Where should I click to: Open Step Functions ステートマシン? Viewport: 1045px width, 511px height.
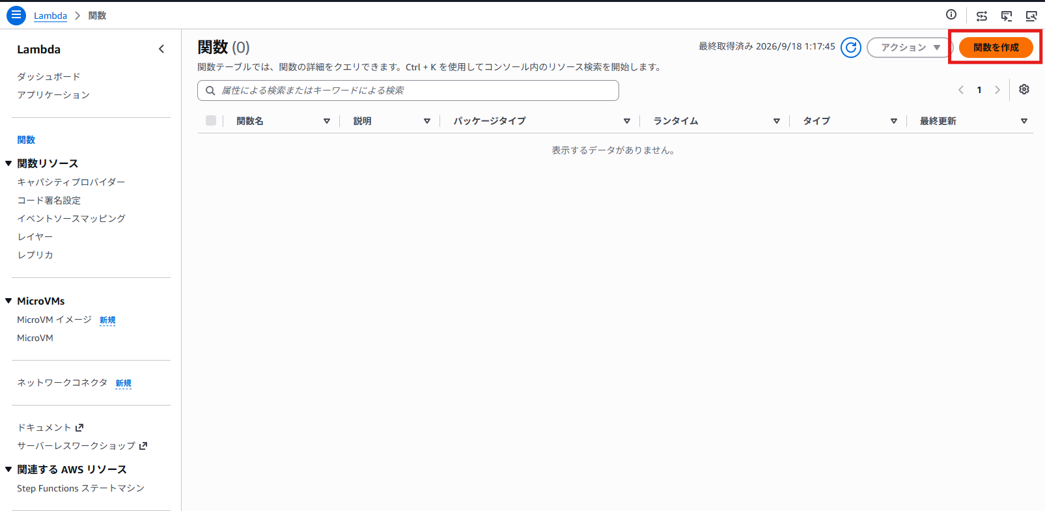(81, 488)
